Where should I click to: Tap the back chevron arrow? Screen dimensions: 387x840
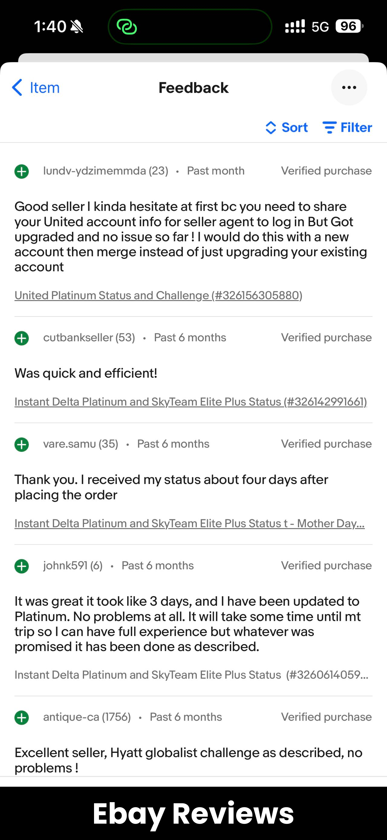(x=17, y=88)
